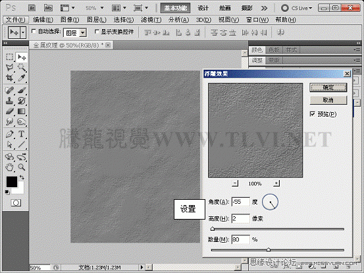Viewport: 364px width, 273px height.
Task: Select the Gradient tool
Action: (22, 111)
